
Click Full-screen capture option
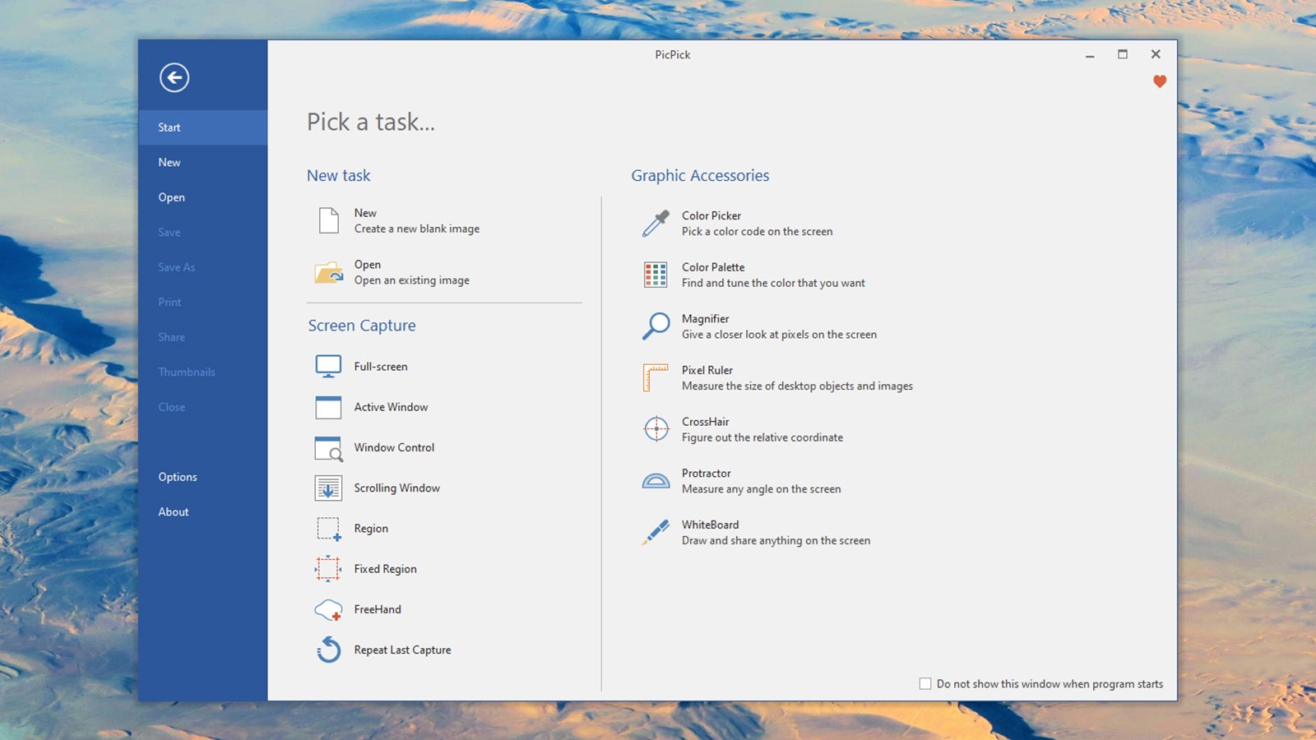(380, 367)
